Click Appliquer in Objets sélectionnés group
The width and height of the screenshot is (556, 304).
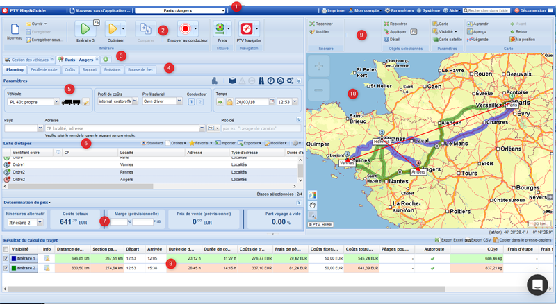395,31
